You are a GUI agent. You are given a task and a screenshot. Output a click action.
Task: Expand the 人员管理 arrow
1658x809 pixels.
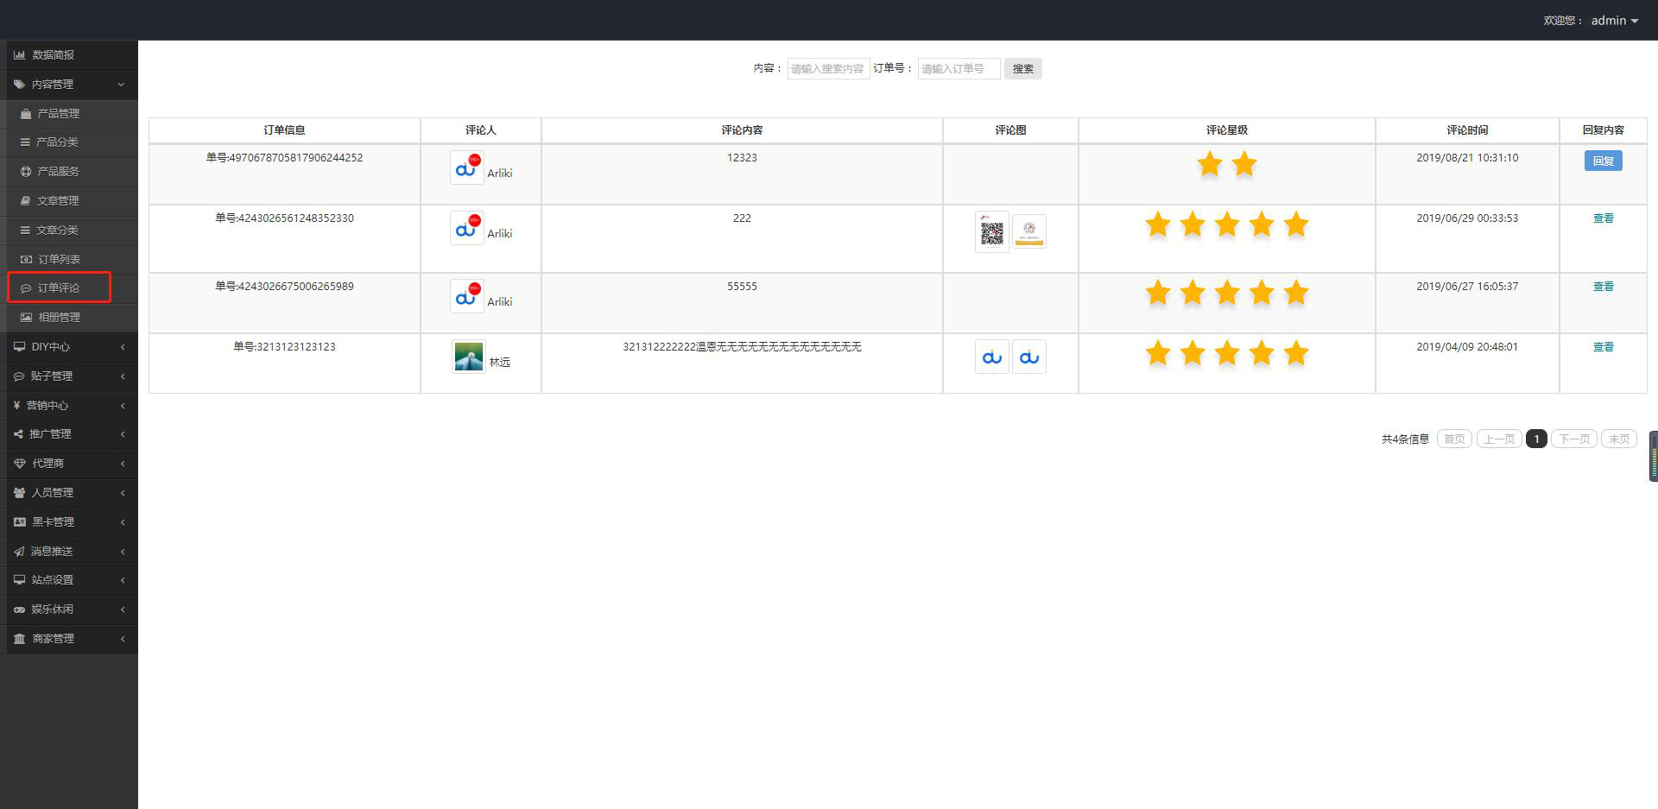click(x=123, y=493)
